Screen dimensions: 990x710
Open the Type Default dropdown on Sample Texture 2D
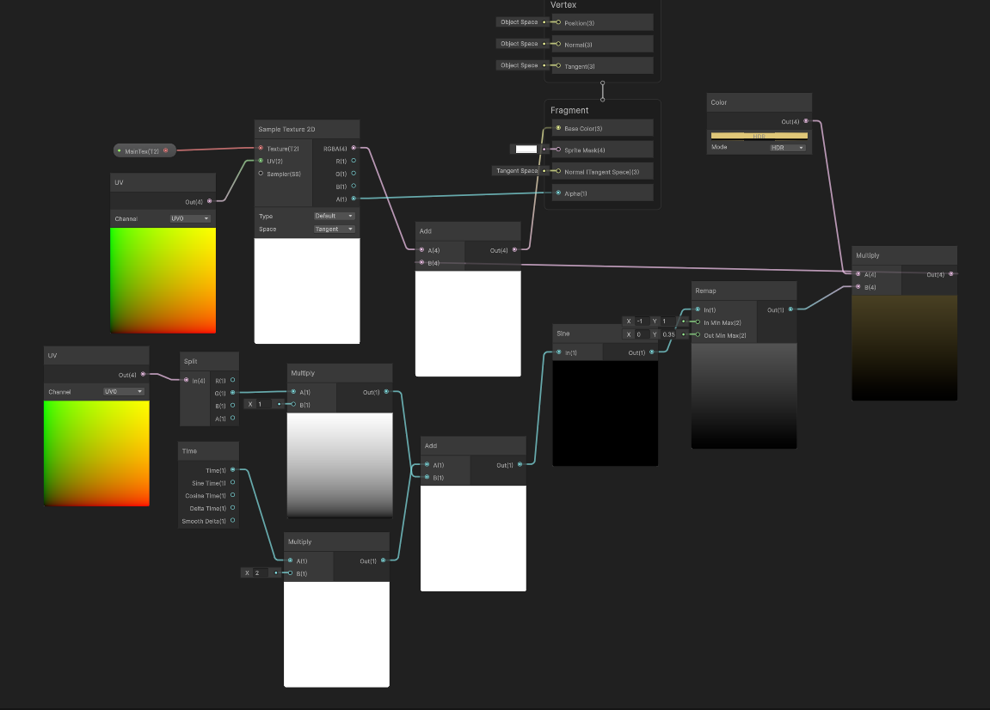coord(335,216)
